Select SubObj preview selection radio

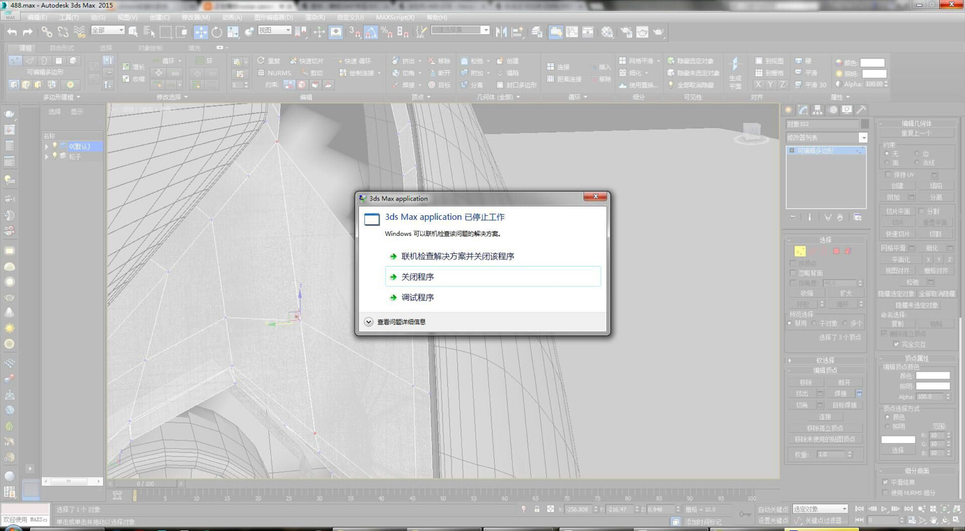click(814, 323)
